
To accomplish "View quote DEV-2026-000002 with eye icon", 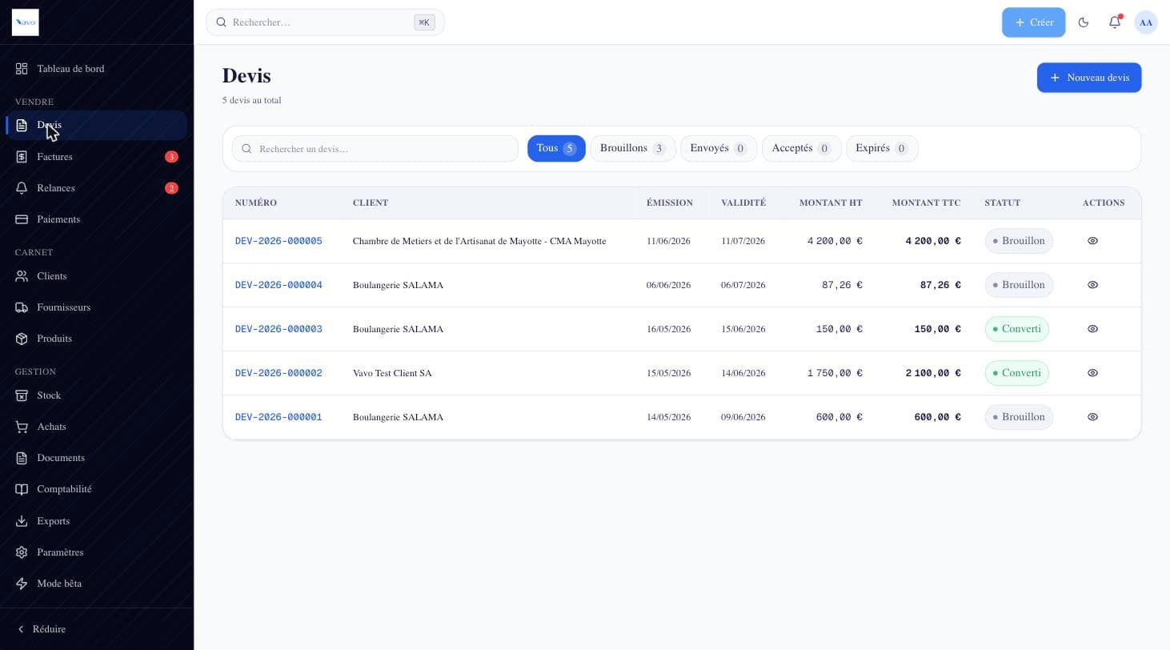I will point(1092,373).
